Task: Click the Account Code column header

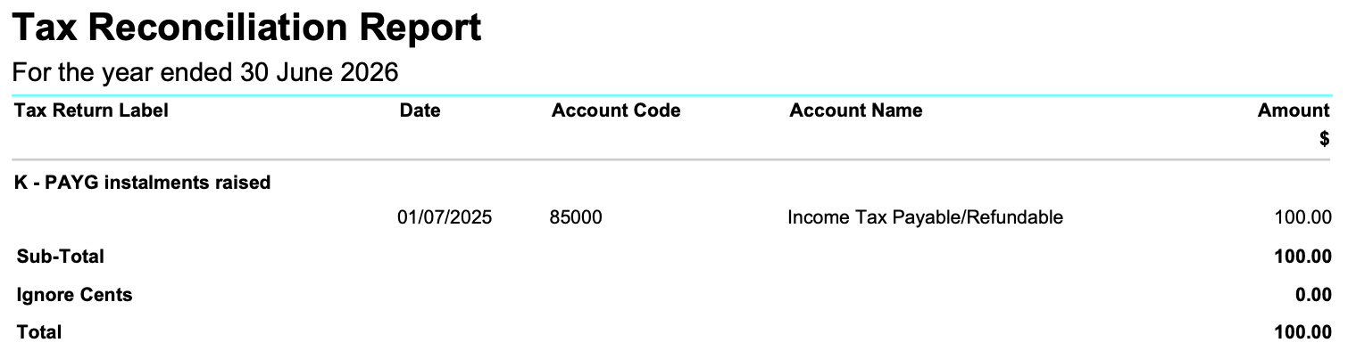Action: tap(616, 110)
